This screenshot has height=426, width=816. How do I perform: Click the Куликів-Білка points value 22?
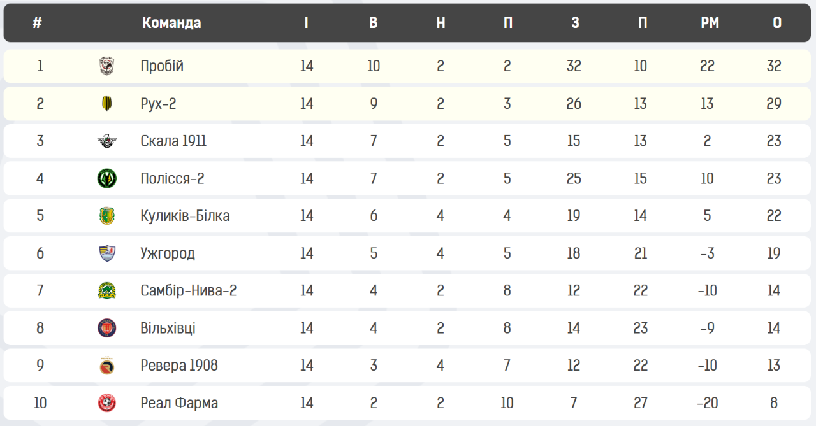click(x=774, y=216)
